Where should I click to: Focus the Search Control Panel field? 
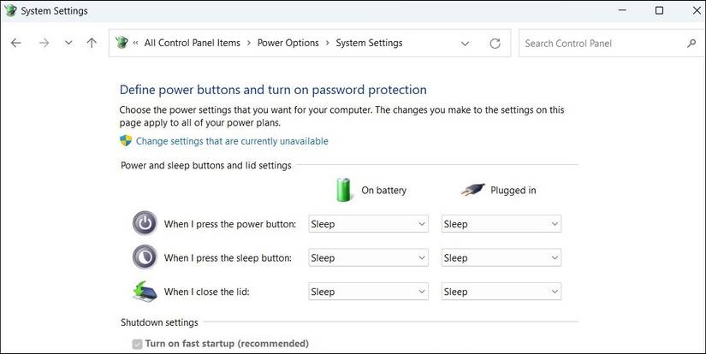tap(599, 43)
